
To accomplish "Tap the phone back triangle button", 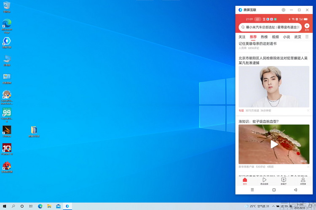I will click(x=295, y=190).
